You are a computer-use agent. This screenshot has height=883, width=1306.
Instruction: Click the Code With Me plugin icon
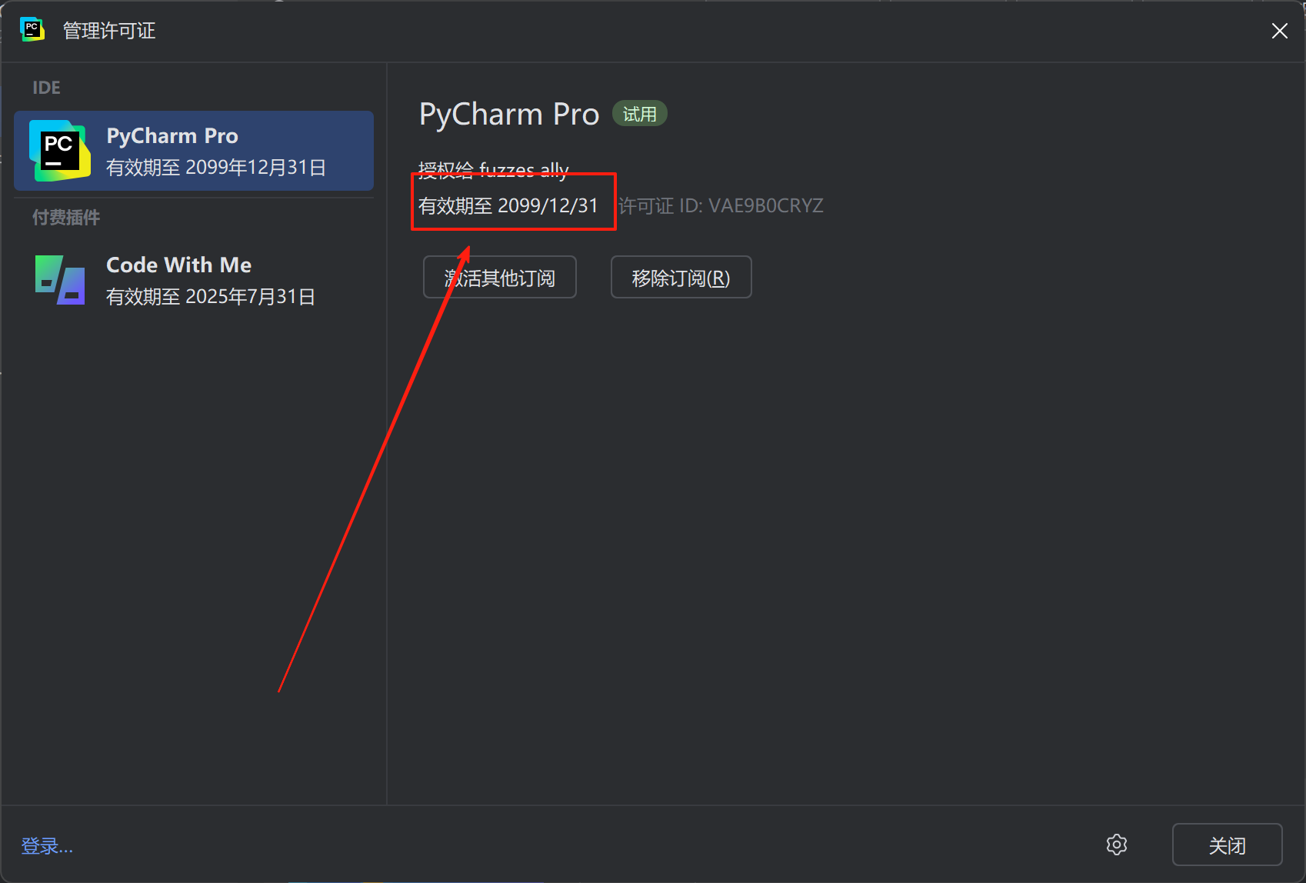(60, 280)
